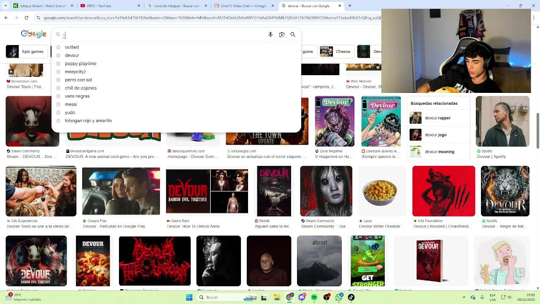
Task: Show hidden system tray icons
Action: pyautogui.click(x=464, y=297)
